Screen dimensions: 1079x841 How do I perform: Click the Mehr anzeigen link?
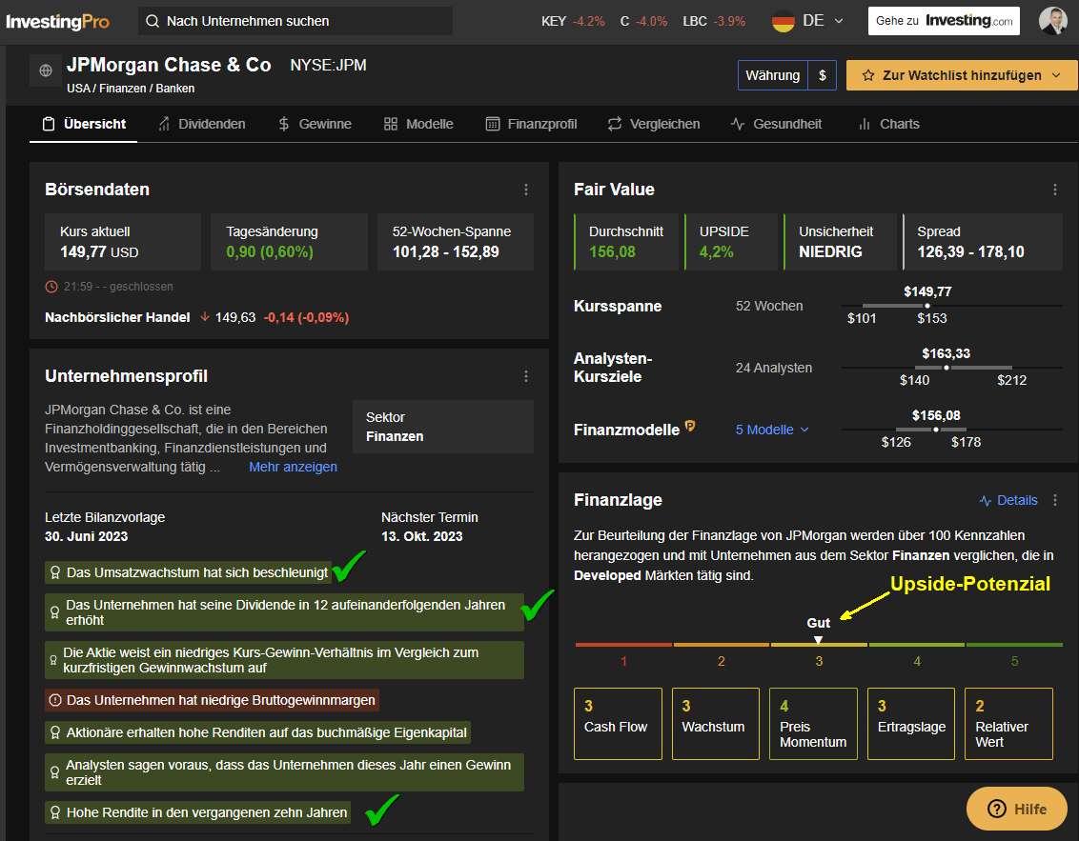(x=294, y=467)
